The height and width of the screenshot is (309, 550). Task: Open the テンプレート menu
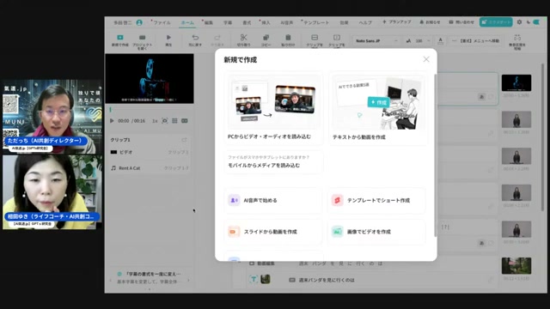pos(316,22)
